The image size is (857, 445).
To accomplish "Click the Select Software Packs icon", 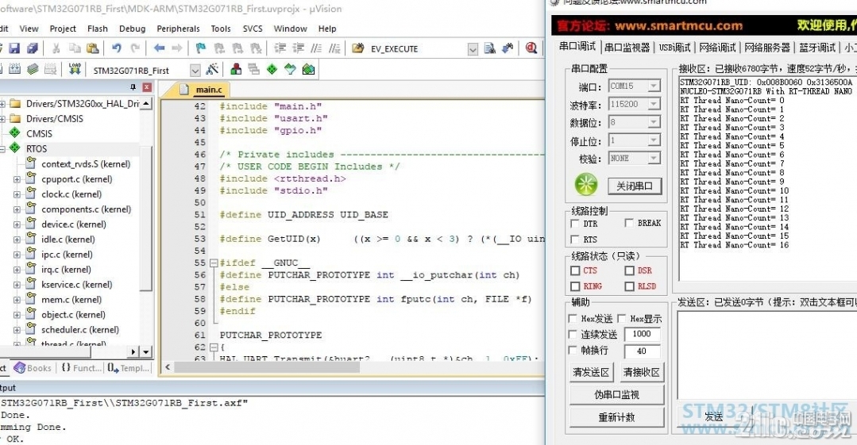I will (x=290, y=69).
